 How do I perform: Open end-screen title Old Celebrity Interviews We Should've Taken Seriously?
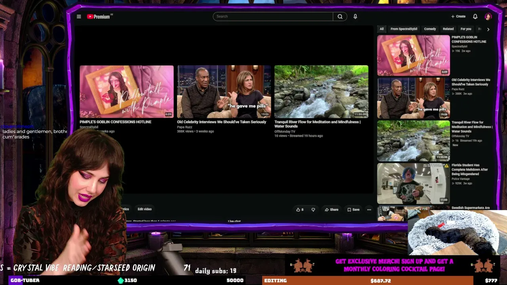[x=221, y=122]
